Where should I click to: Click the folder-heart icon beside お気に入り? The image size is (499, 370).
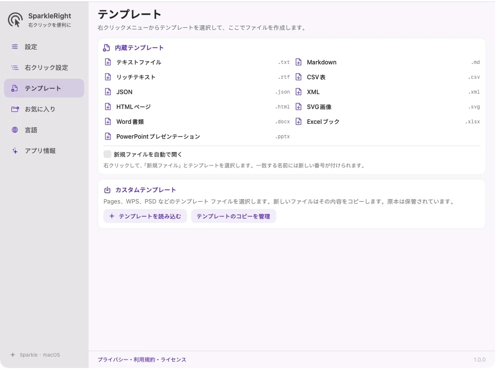tap(15, 109)
